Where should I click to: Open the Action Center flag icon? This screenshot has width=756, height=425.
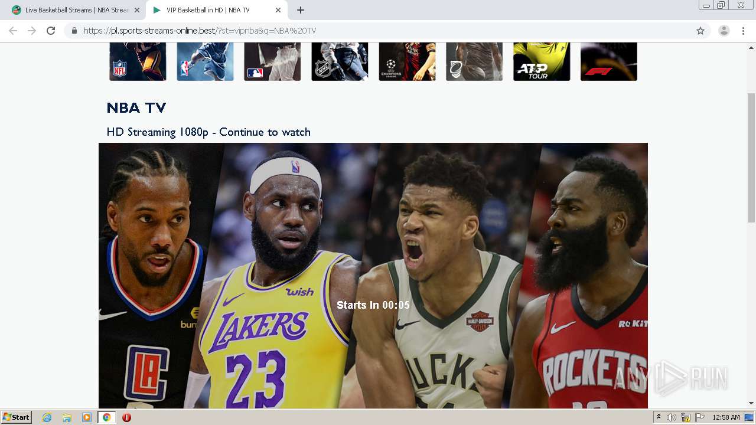pyautogui.click(x=700, y=417)
